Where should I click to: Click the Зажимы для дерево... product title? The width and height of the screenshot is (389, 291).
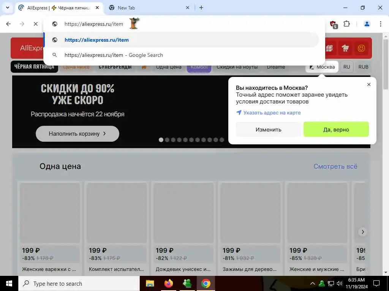(250, 269)
